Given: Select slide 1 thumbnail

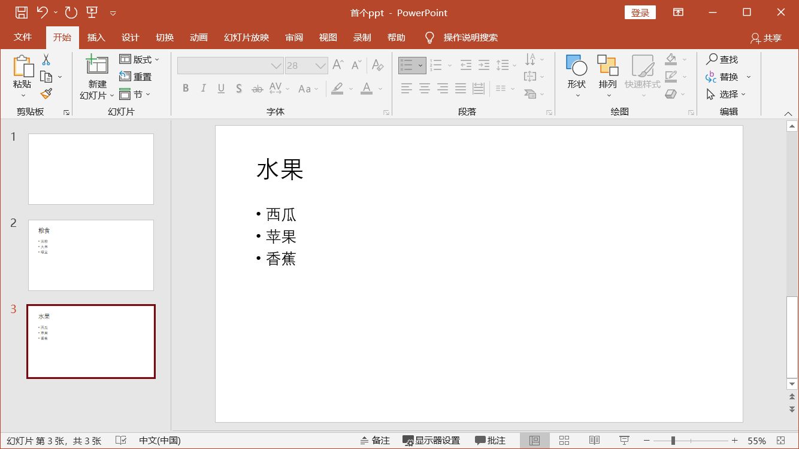Looking at the screenshot, I should coord(91,169).
